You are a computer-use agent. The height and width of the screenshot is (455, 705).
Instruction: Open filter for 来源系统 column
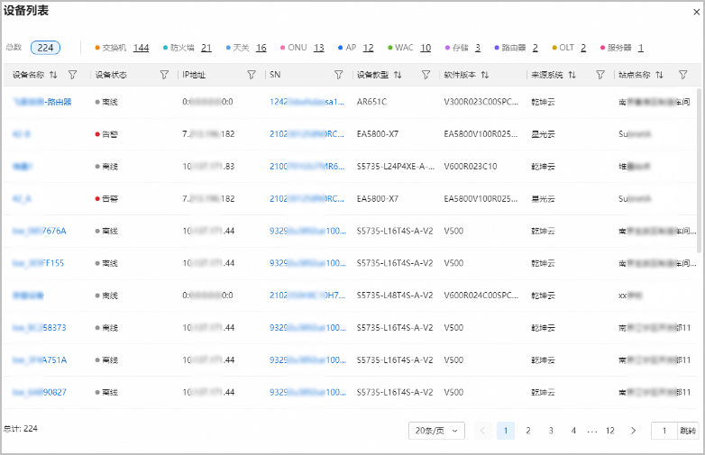click(600, 75)
